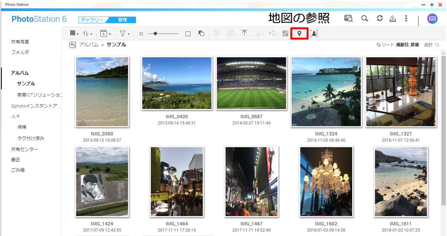Click the magnifier search icon
This screenshot has width=447, height=236.
point(365,18)
